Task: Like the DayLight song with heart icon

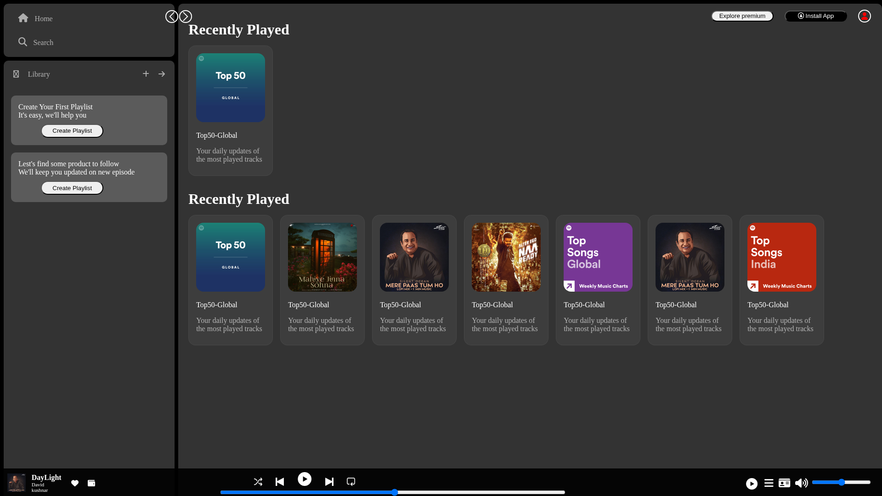Action: tap(75, 483)
